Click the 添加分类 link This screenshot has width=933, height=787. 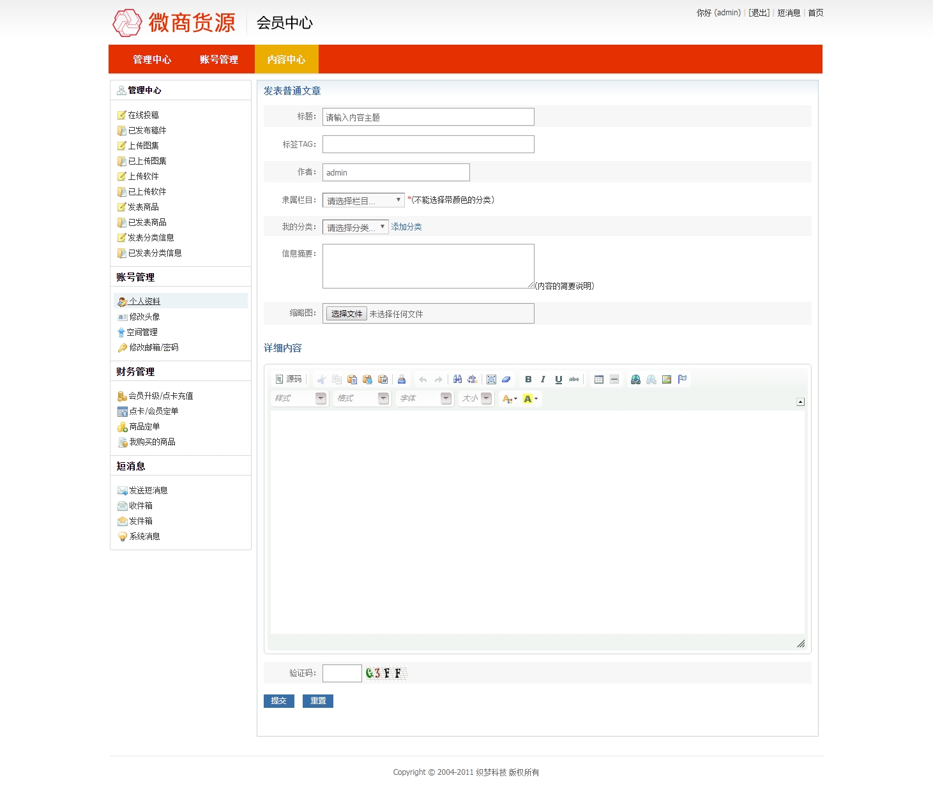click(406, 227)
